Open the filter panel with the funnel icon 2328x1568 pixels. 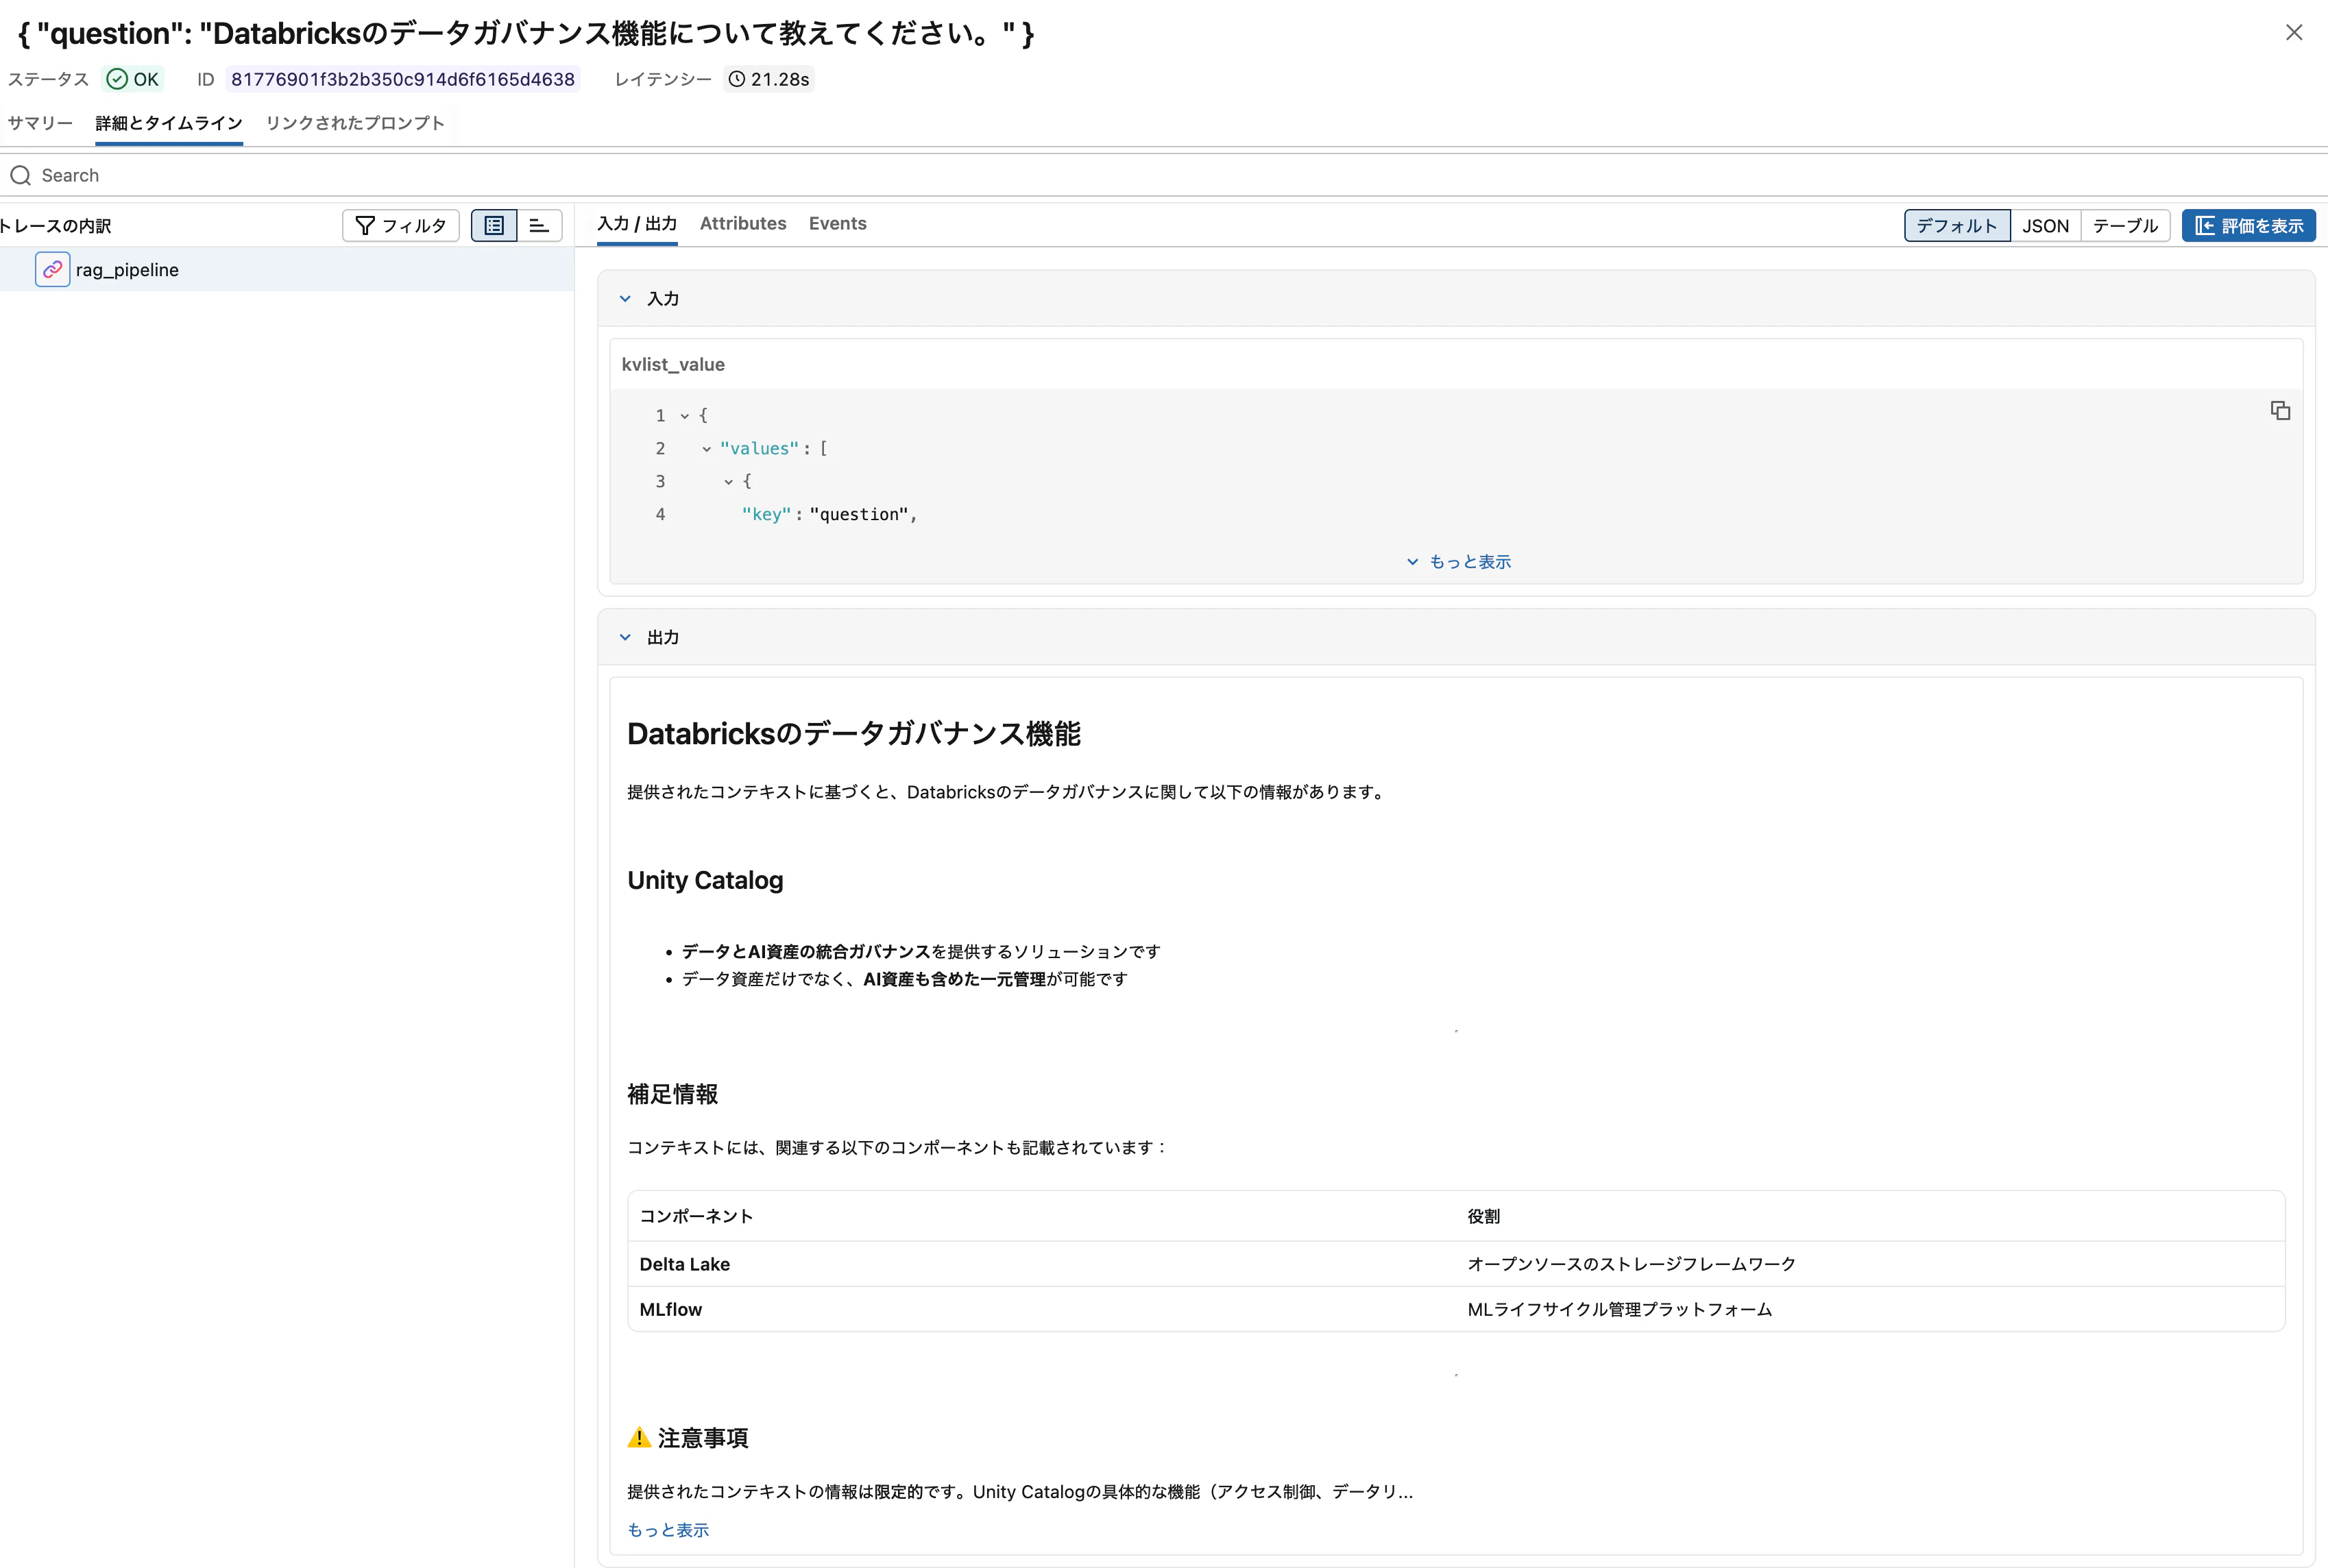coord(399,225)
